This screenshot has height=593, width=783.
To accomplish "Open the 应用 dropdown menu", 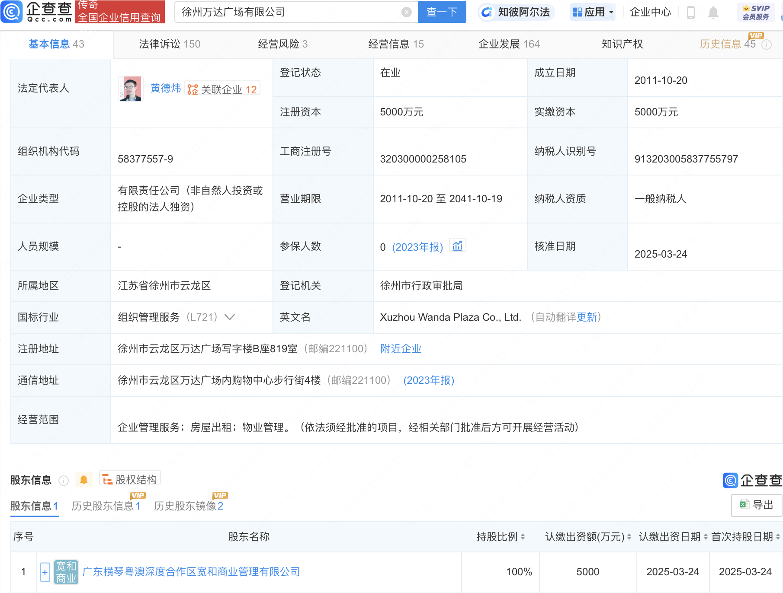I will [x=593, y=12].
